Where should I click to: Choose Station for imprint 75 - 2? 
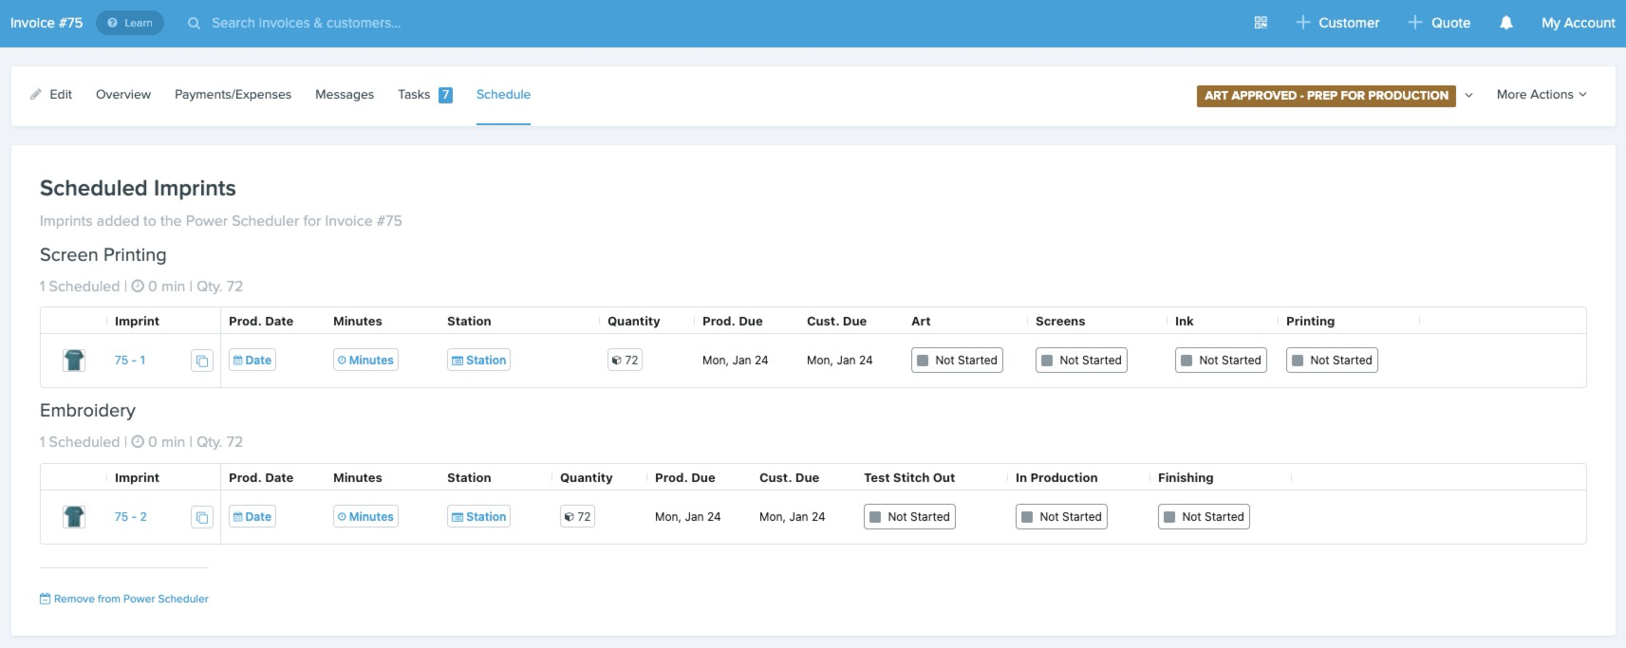click(478, 517)
